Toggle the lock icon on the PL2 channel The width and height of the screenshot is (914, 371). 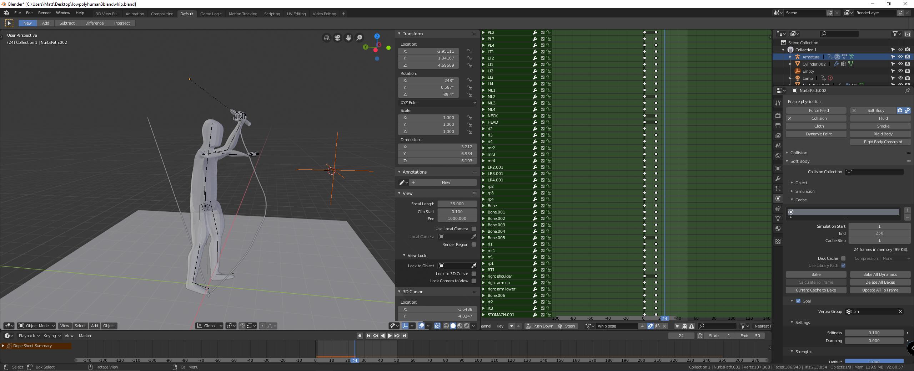point(549,32)
